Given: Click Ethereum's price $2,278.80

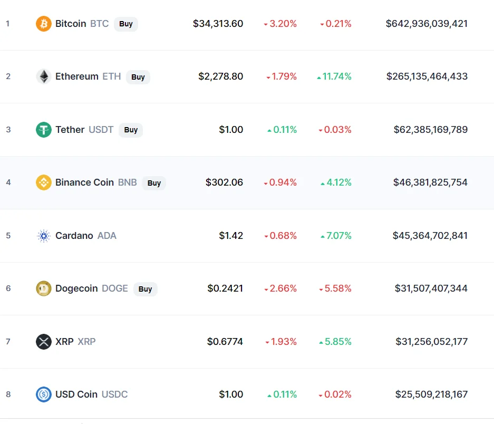Looking at the screenshot, I should [x=220, y=76].
